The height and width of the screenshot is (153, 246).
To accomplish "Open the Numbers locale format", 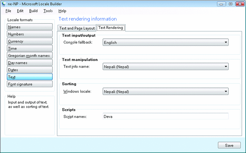I will pyautogui.click(x=30, y=34).
